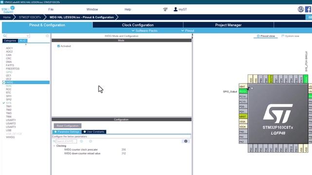Image resolution: width=312 pixels, height=175 pixels.
Task: Go to Home breadcrumb
Action: [7, 17]
